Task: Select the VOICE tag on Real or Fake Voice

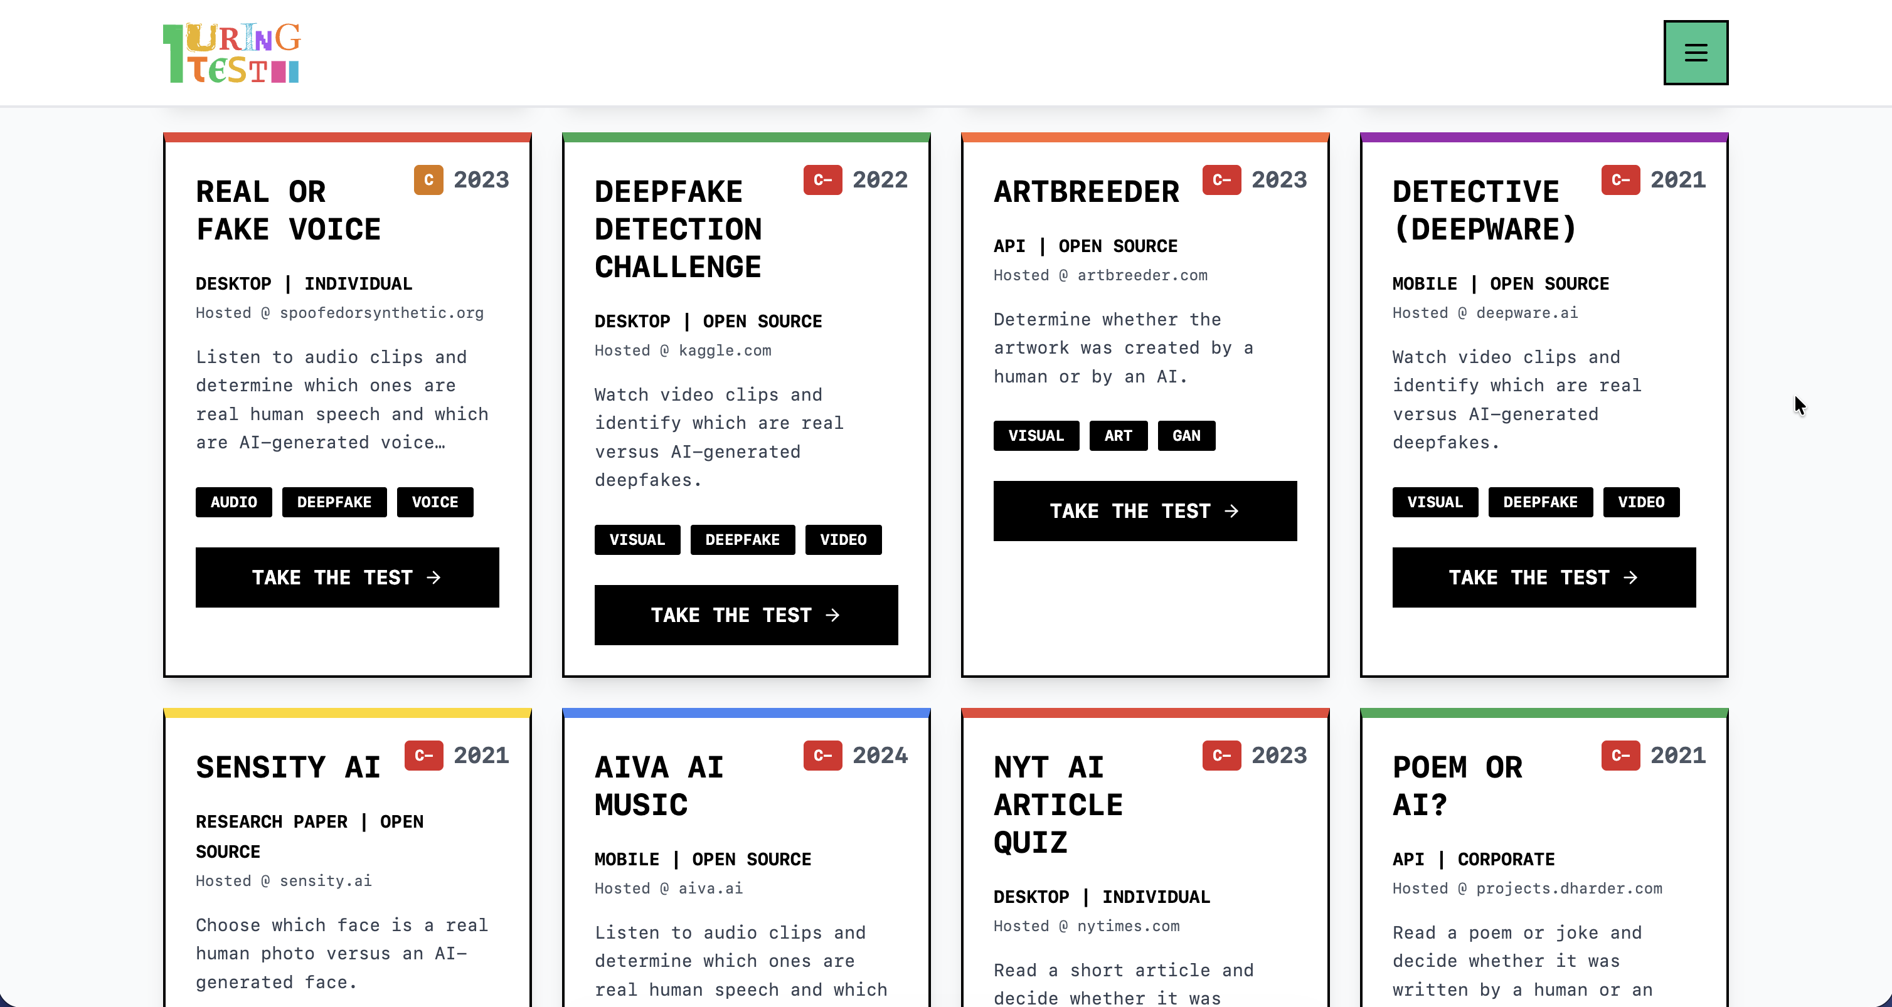Action: (x=435, y=502)
